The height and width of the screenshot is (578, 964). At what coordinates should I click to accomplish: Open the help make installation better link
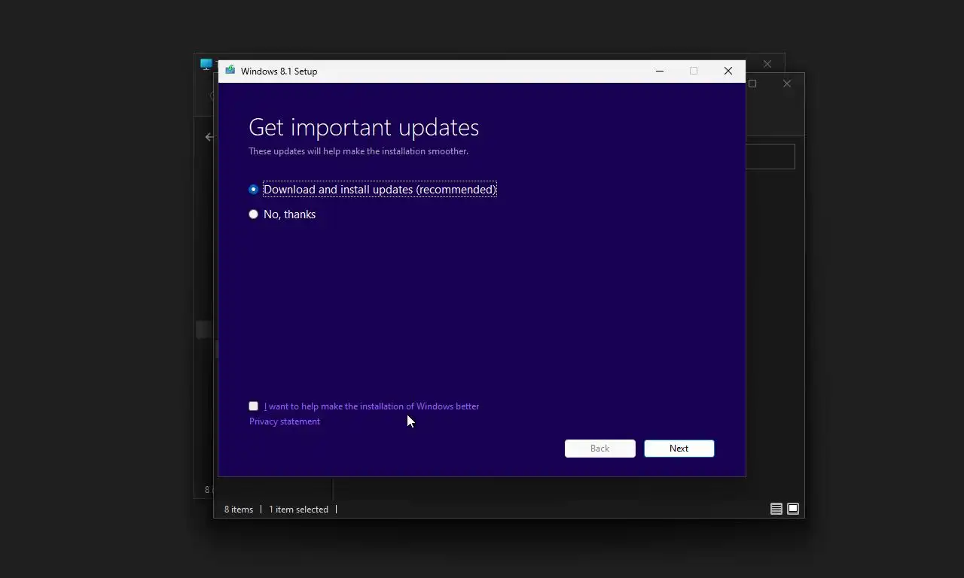[371, 406]
